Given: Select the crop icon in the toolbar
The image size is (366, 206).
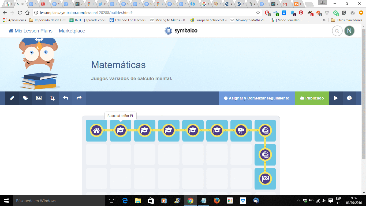Looking at the screenshot, I should pyautogui.click(x=52, y=98).
